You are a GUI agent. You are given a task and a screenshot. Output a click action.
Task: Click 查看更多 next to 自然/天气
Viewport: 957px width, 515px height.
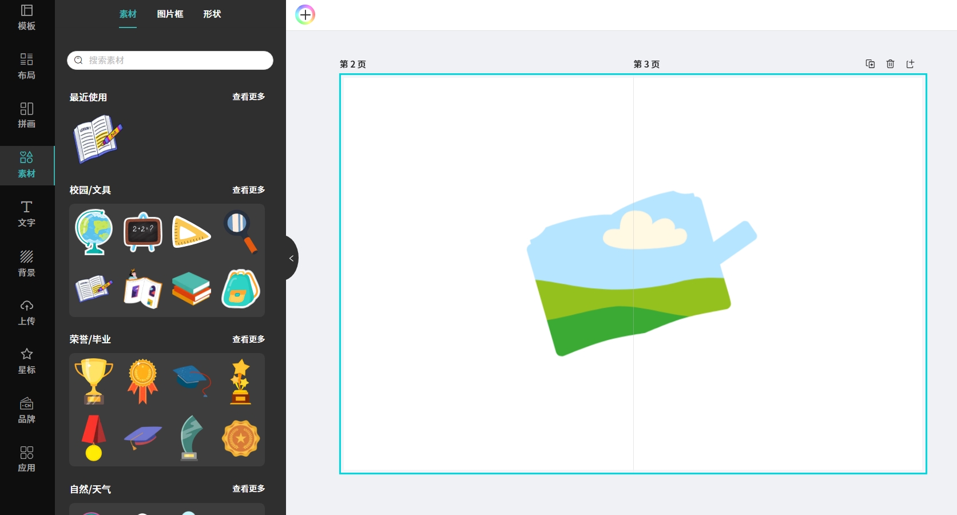248,489
